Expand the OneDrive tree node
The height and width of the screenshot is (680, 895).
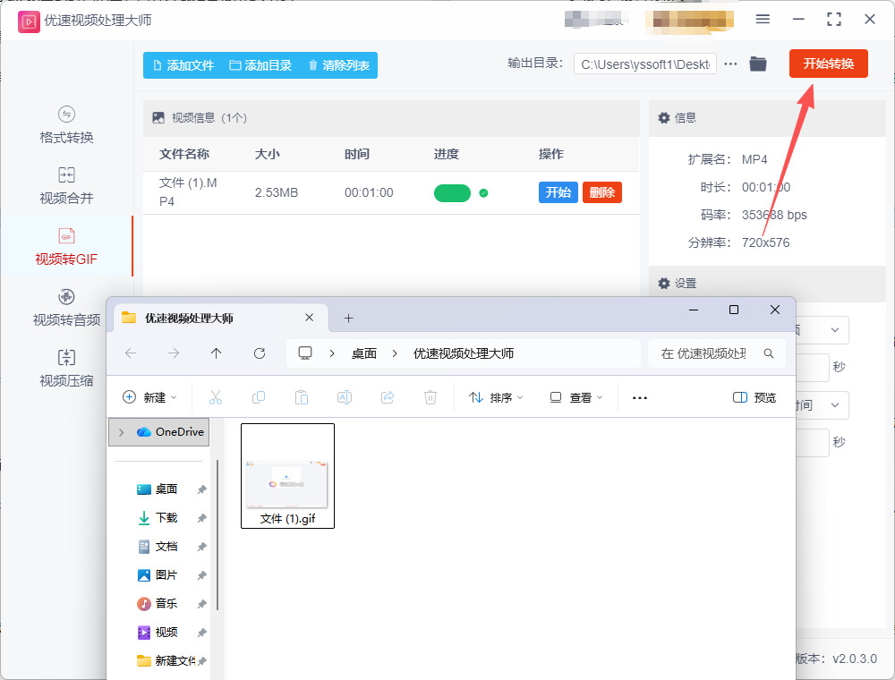coord(121,432)
